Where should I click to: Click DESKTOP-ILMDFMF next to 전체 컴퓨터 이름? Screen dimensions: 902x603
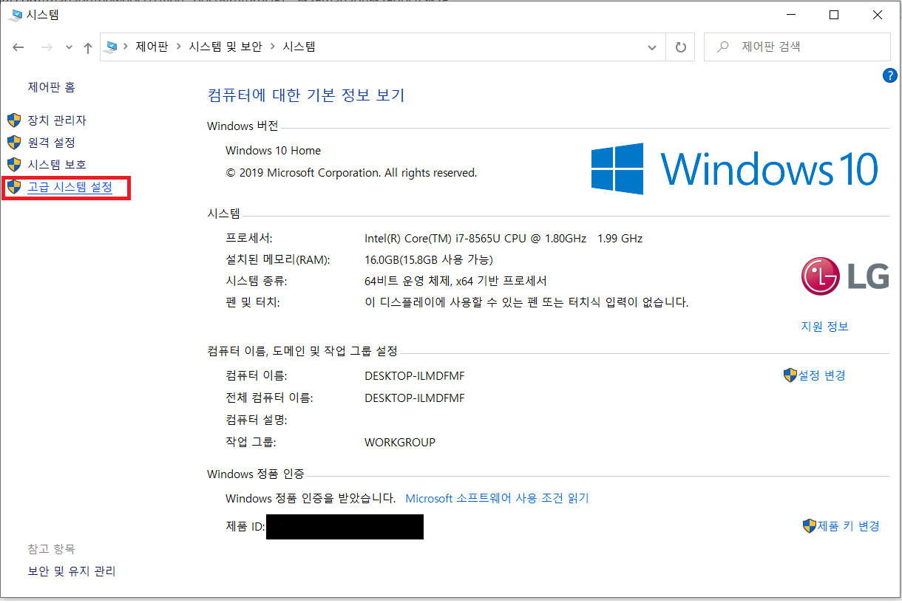[x=415, y=398]
